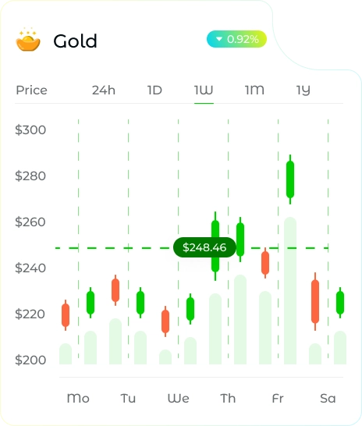
Task: Switch to the 1D tab
Action: (154, 91)
